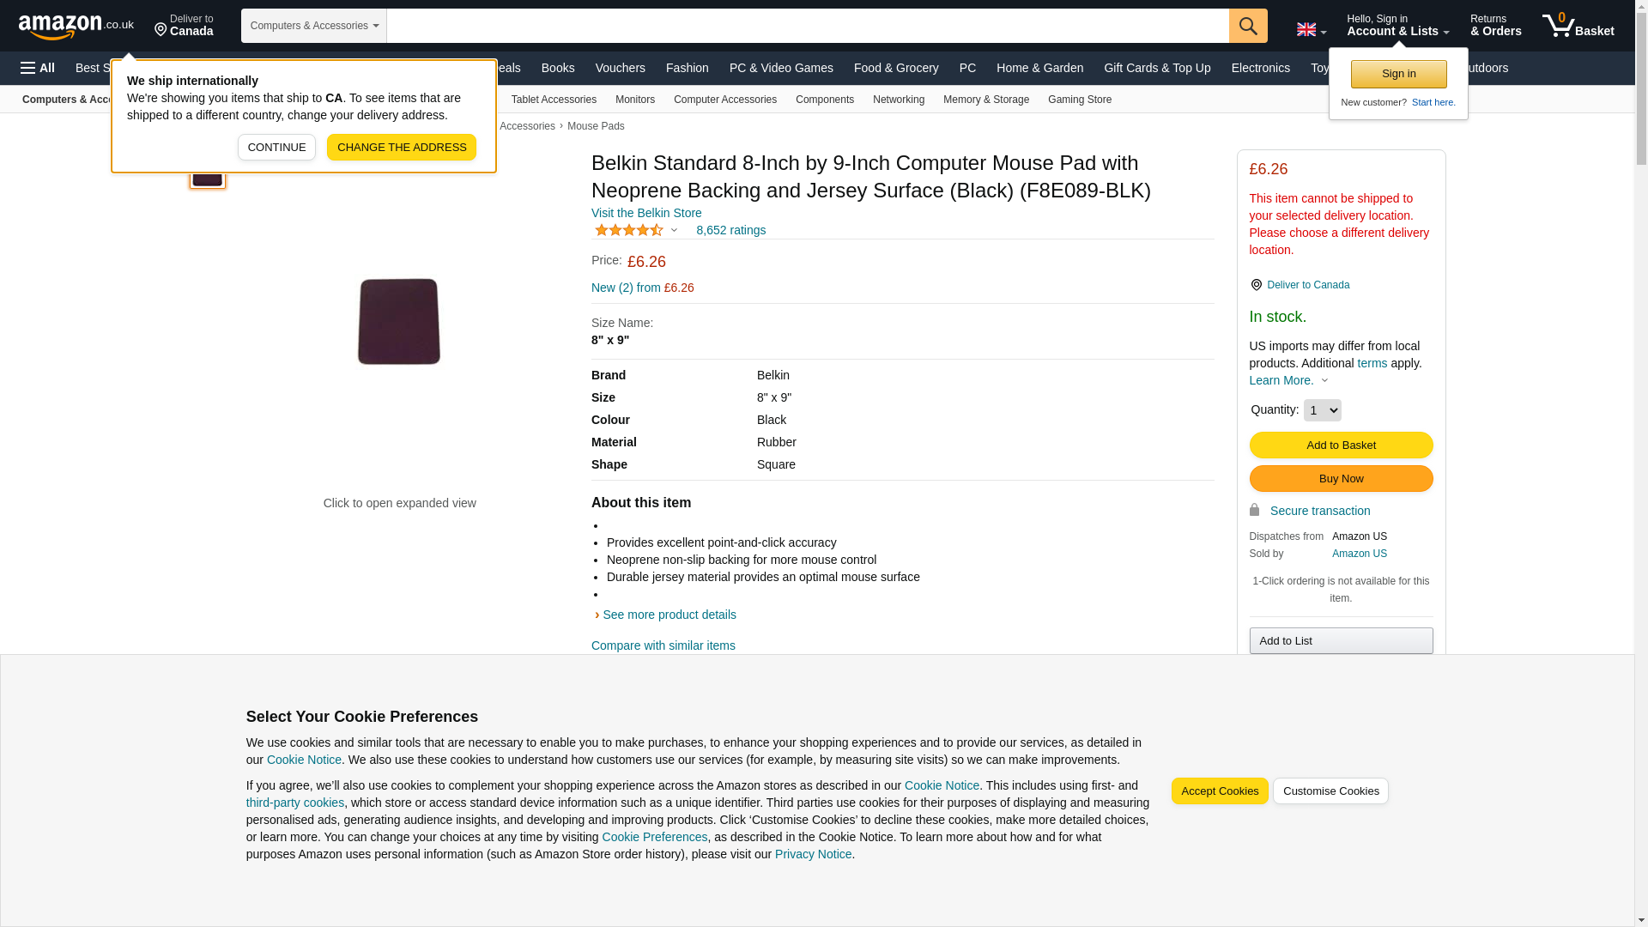The width and height of the screenshot is (1648, 927).
Task: Open the Add to List dropdown
Action: point(1341,641)
